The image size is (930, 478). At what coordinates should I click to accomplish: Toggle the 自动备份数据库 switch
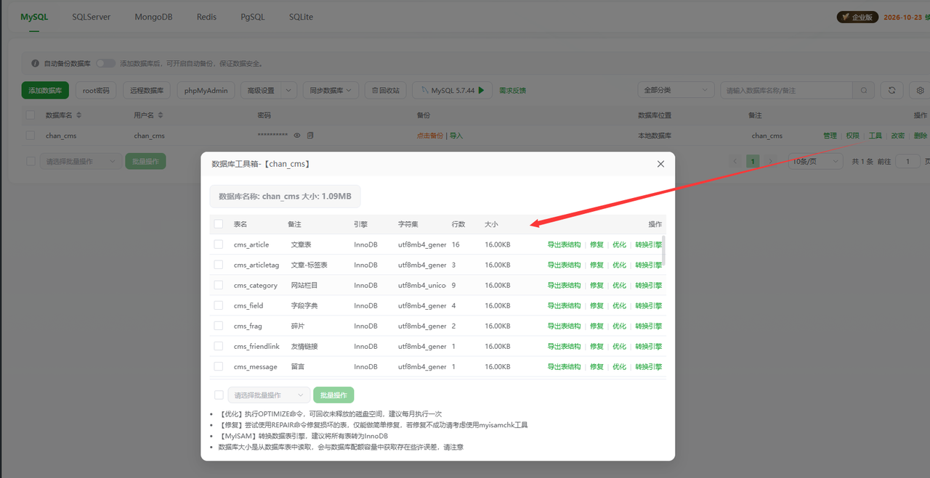coord(106,64)
